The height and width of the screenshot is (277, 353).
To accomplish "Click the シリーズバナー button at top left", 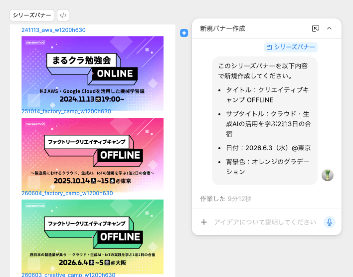I will click(x=32, y=15).
